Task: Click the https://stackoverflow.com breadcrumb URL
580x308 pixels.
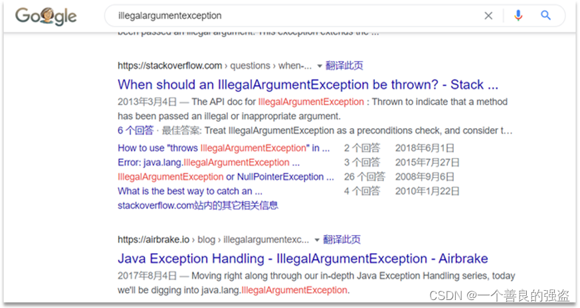Action: click(x=170, y=66)
